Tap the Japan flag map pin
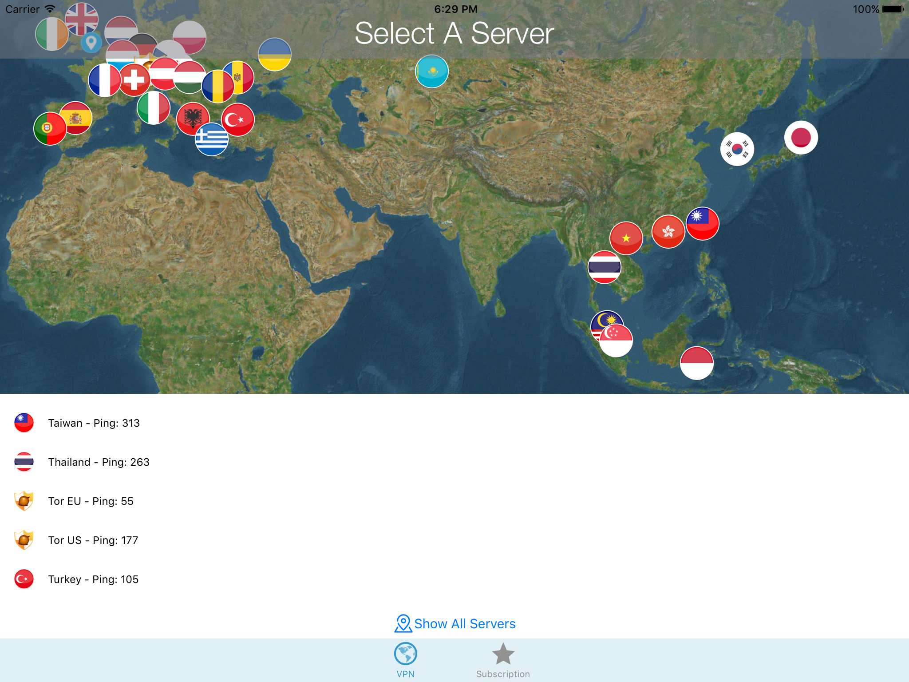The width and height of the screenshot is (909, 682). [x=801, y=138]
